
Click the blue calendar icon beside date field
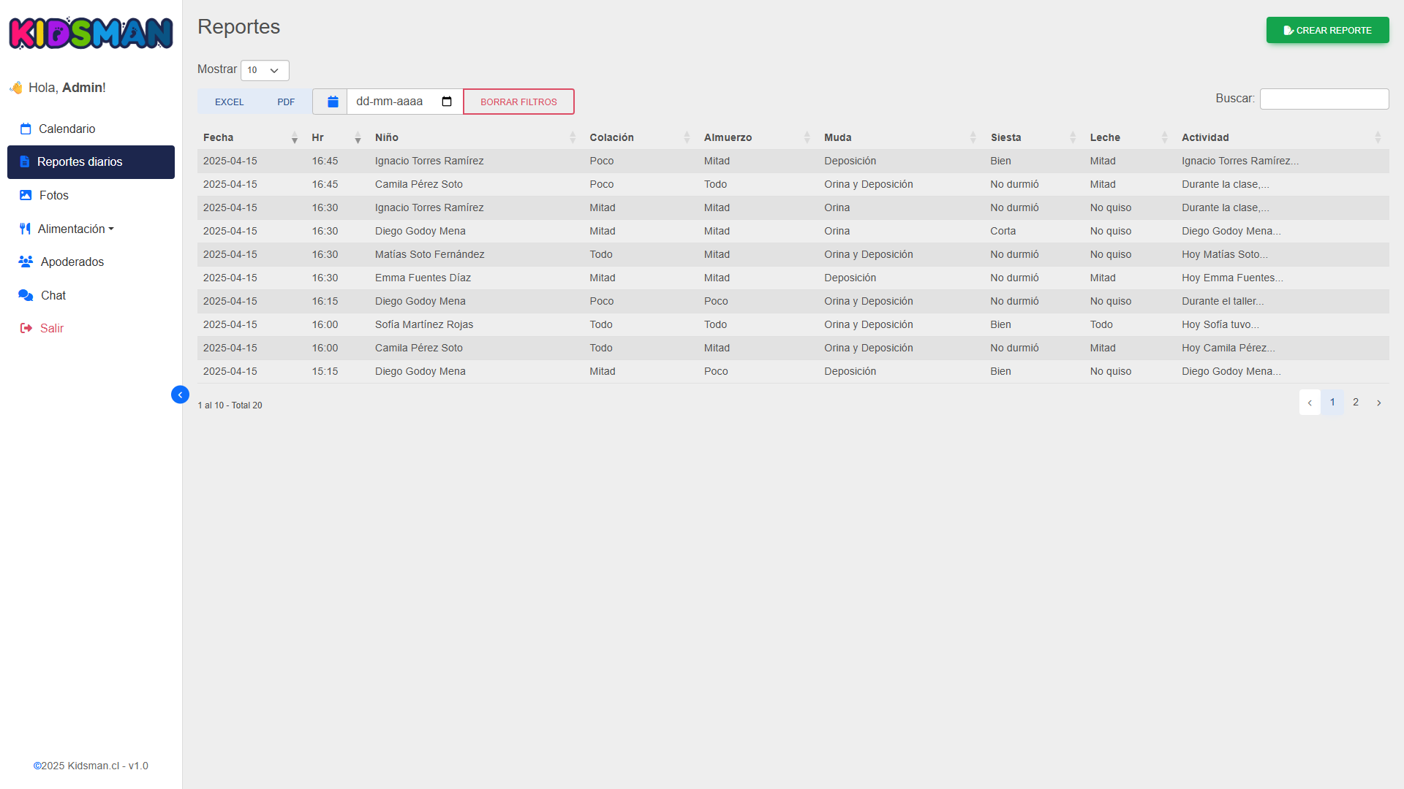pos(333,102)
